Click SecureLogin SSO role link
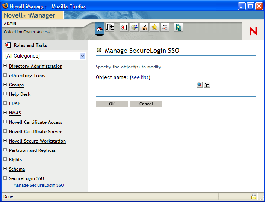Viewport: 265px width, 202px height. (x=27, y=178)
